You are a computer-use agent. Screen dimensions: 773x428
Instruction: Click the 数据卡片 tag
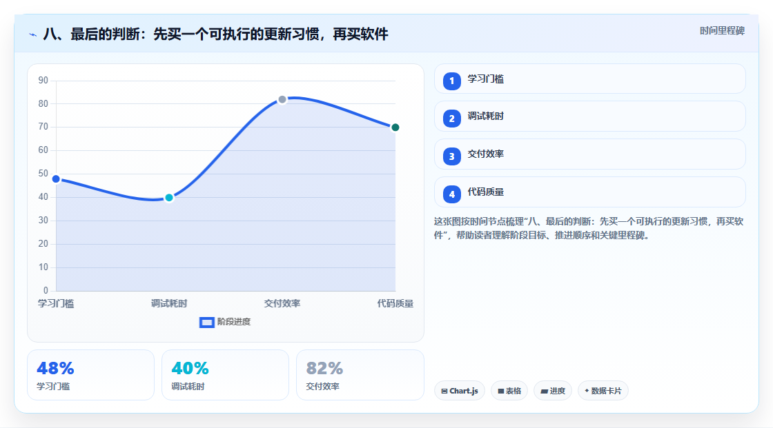(603, 391)
